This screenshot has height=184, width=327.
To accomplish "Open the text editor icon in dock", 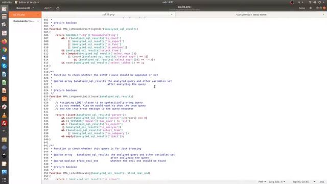I will click(4, 9).
